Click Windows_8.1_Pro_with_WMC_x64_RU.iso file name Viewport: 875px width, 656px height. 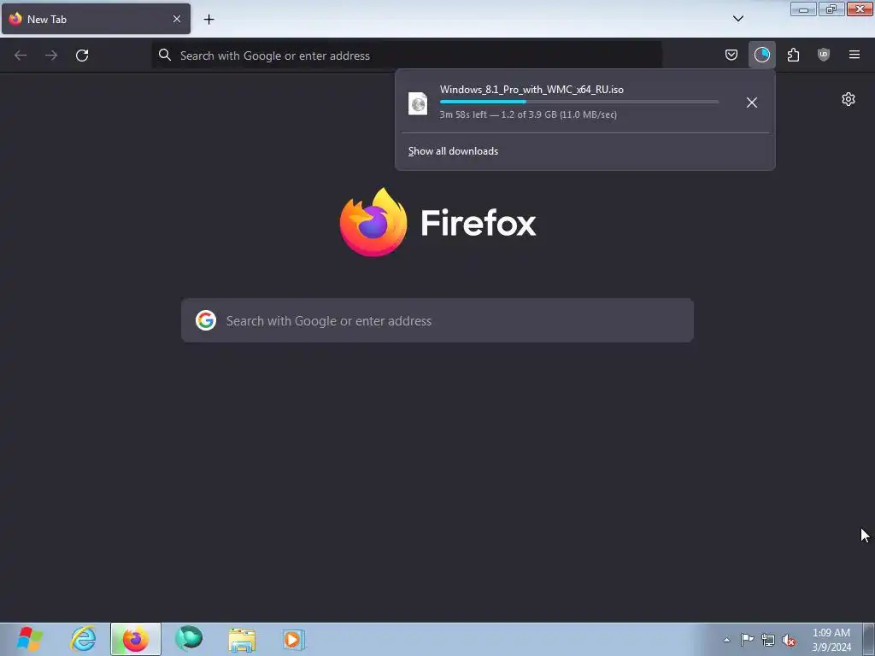coord(531,89)
